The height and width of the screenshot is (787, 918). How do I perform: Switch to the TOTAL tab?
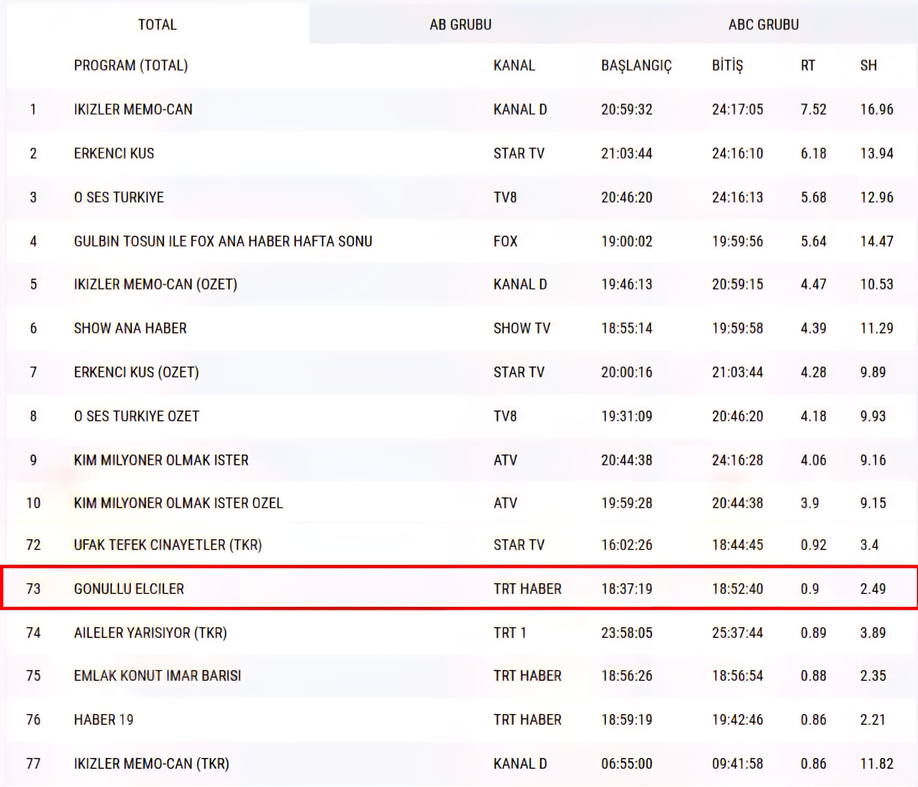click(157, 25)
